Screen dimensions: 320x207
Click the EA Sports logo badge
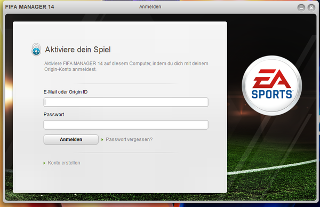click(x=272, y=85)
